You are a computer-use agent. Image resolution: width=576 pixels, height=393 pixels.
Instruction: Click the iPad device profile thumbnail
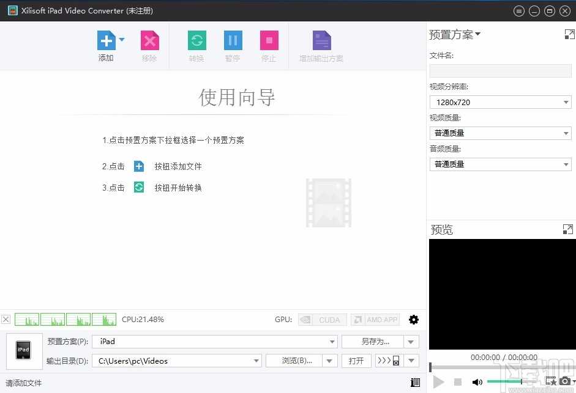point(24,350)
